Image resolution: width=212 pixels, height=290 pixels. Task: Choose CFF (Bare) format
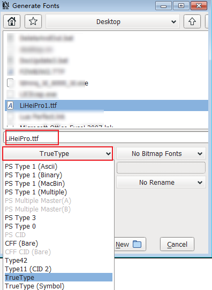(x=58, y=243)
